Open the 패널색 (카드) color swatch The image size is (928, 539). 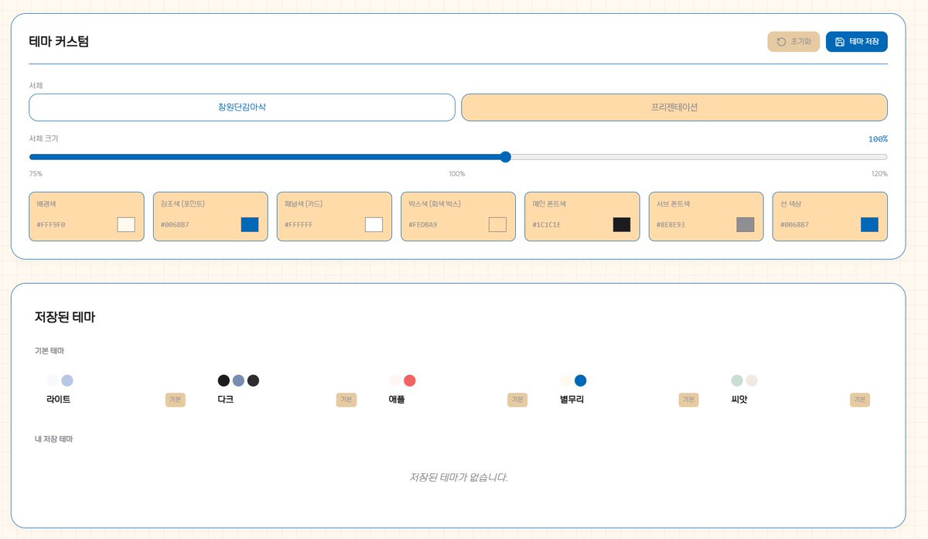coord(374,225)
